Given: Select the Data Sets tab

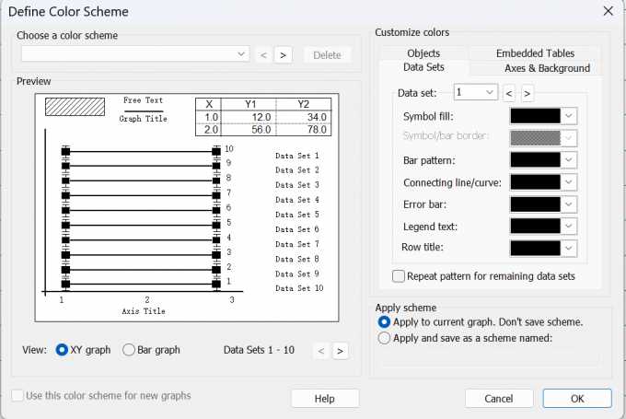Looking at the screenshot, I should [423, 67].
